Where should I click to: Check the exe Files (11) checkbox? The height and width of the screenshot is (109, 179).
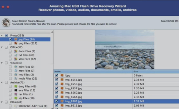click(10, 90)
